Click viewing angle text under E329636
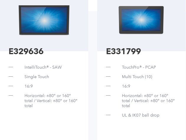Image resolution: width=186 pixels, height=140 pixels. pyautogui.click(x=51, y=101)
